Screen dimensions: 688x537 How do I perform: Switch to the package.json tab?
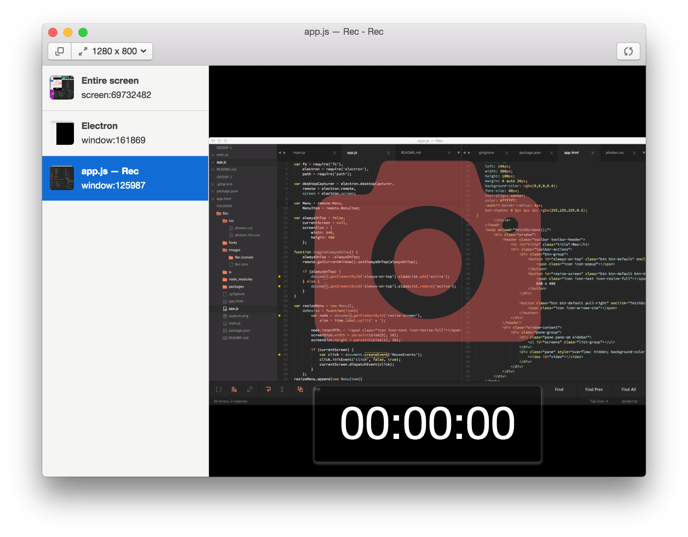530,153
